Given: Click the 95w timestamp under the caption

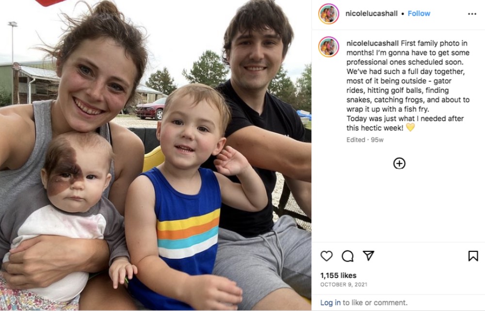Looking at the screenshot, I should [377, 140].
